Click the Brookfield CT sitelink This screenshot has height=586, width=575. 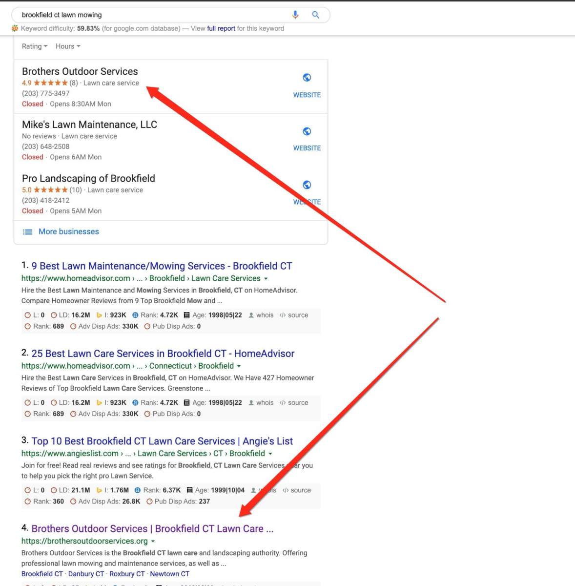[x=42, y=574]
